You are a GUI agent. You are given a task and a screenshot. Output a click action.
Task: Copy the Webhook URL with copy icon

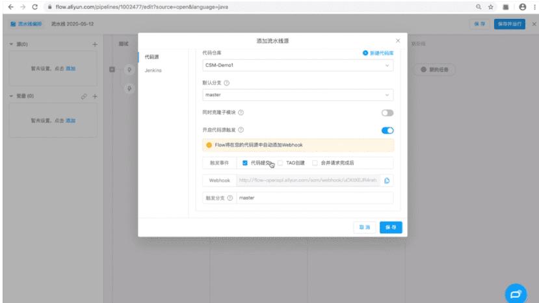[387, 181]
